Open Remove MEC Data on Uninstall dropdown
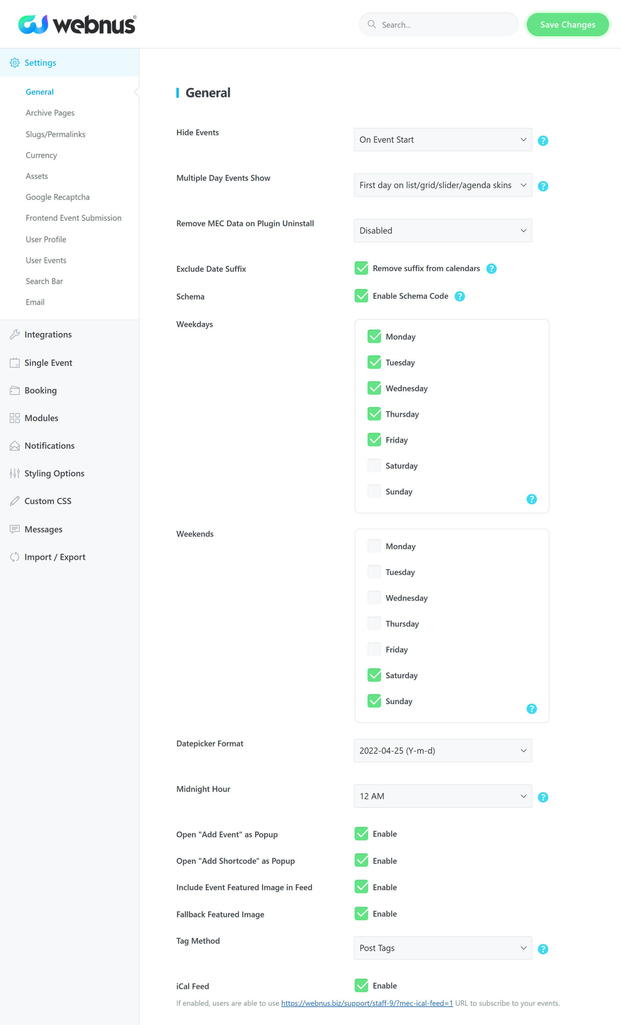The height and width of the screenshot is (1025, 621). tap(443, 231)
